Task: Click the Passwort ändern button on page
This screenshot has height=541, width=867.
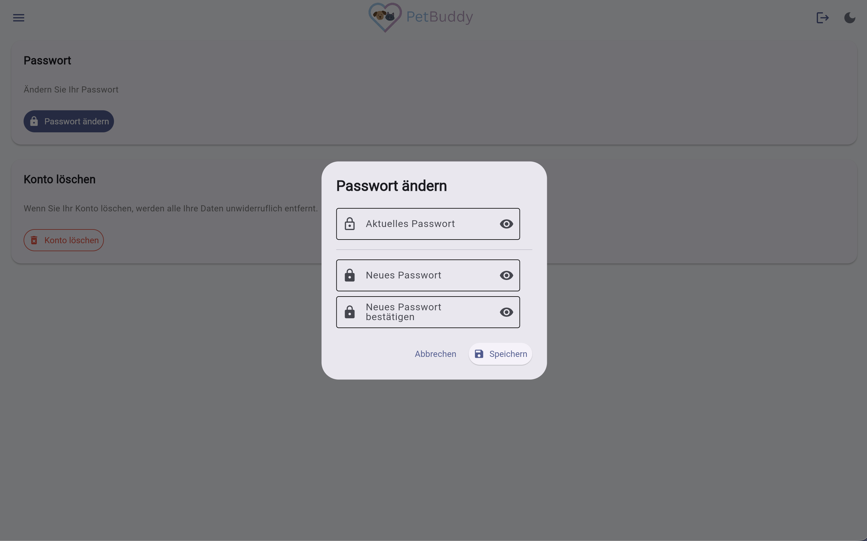Action: (69, 122)
